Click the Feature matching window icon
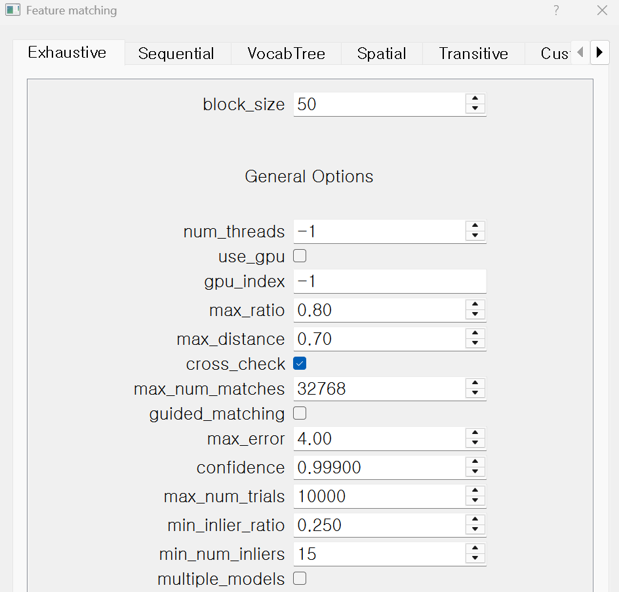 [13, 10]
